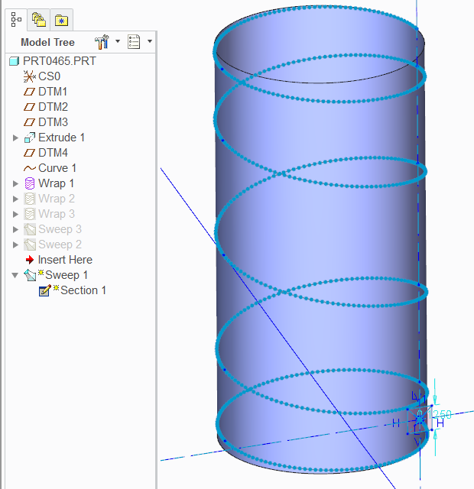Select the Curve 1 label
This screenshot has height=489, width=474.
tap(57, 168)
